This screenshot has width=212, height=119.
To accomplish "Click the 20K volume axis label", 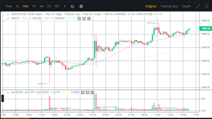I will [x=203, y=99].
